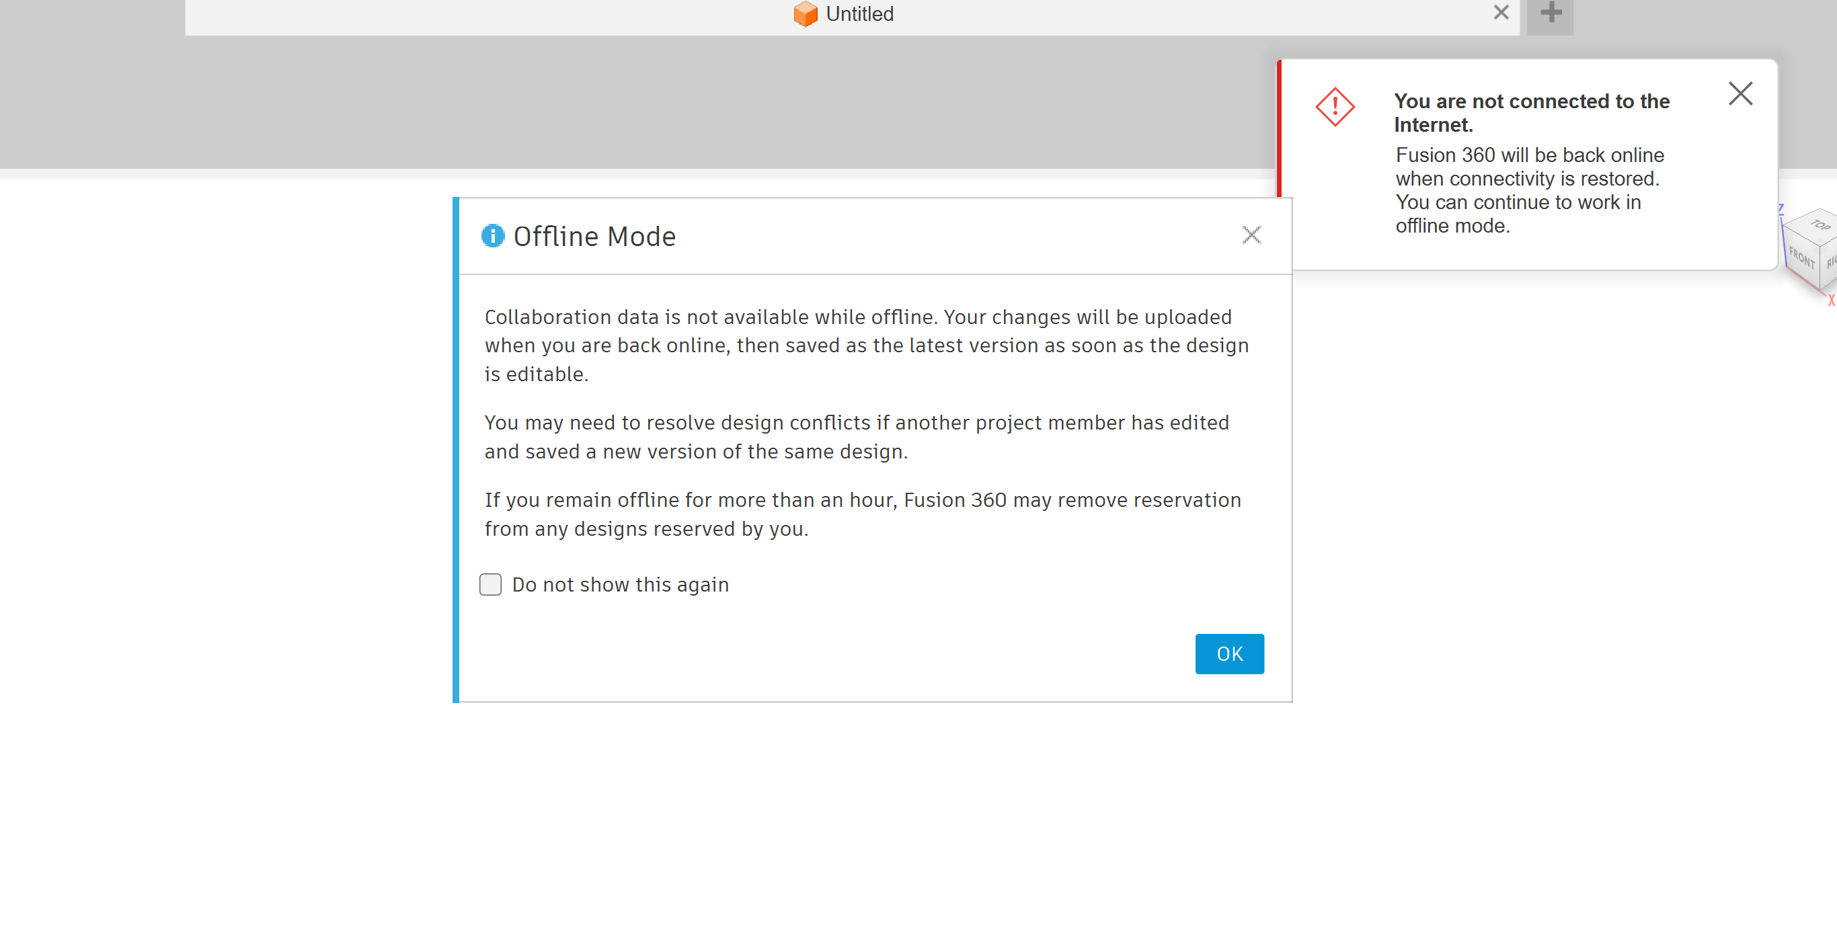Click the blue info icon beside Offline Mode
The height and width of the screenshot is (929, 1837).
[493, 235]
